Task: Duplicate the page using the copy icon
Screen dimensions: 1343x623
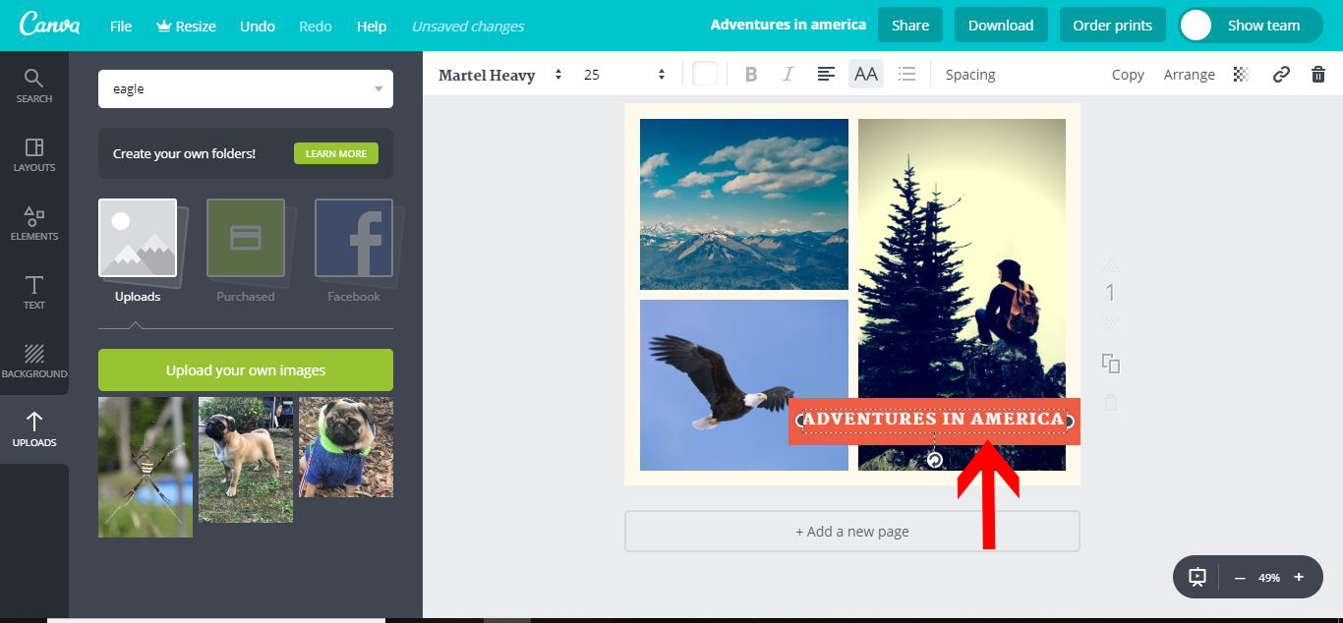Action: pos(1110,364)
